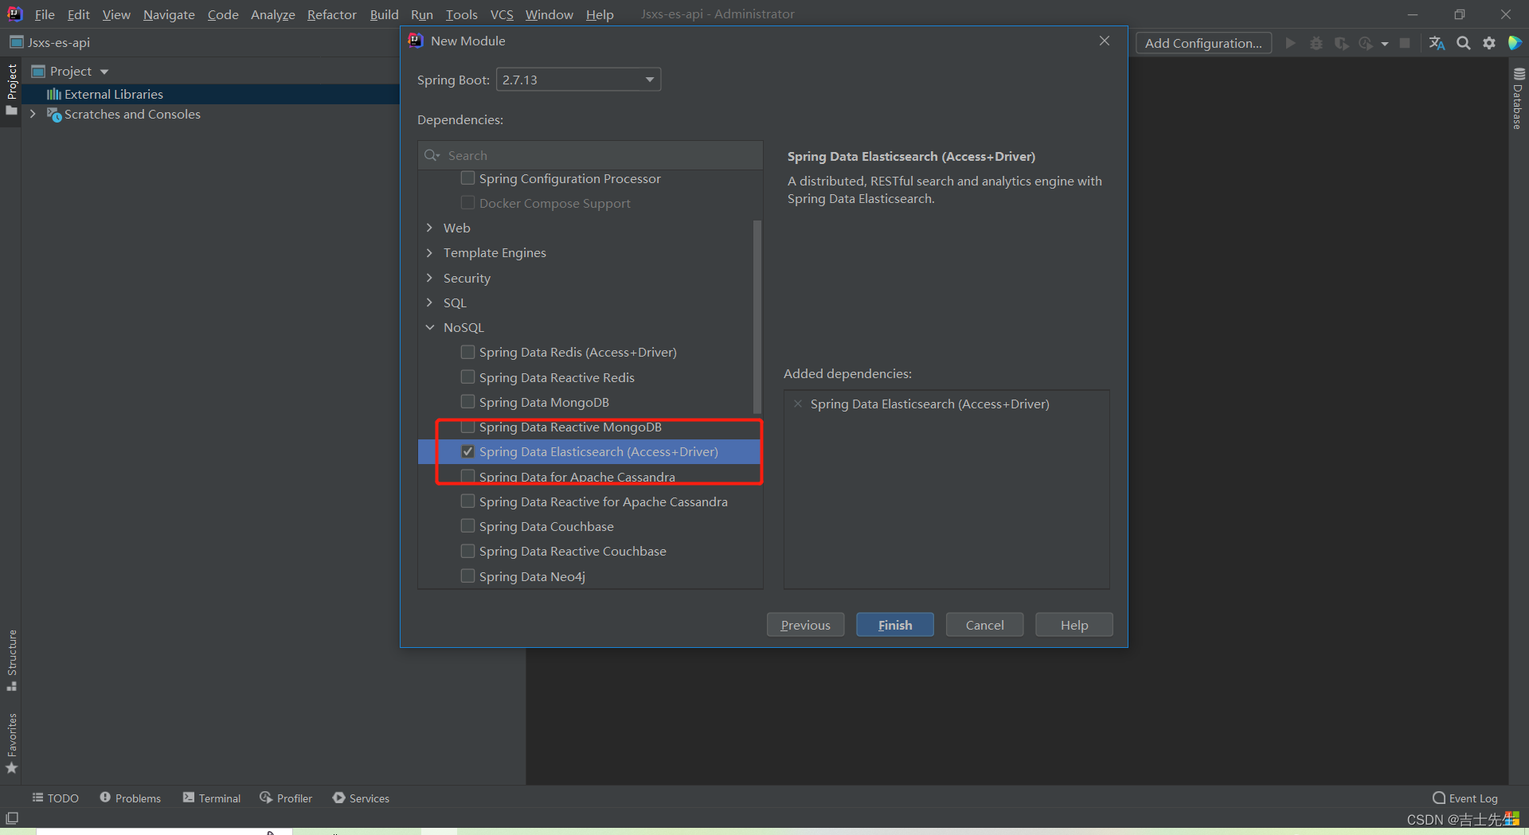
Task: Check Spring Data Reactive for Apache Cassandra
Action: 467,501
